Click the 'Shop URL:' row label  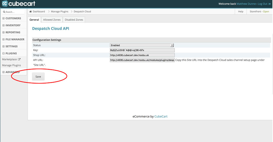pyautogui.click(x=39, y=55)
